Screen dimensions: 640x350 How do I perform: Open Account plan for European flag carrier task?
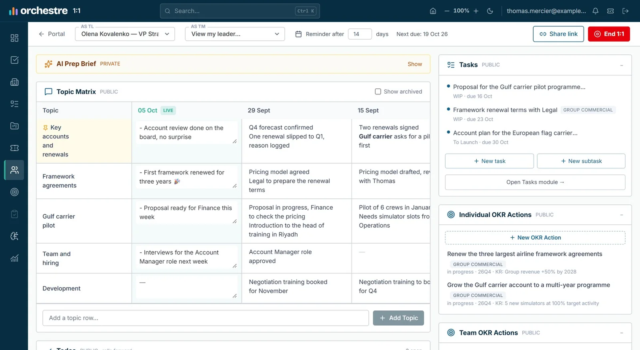(515, 133)
